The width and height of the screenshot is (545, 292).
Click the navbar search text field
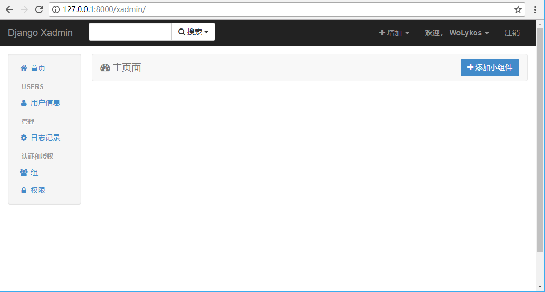tap(130, 32)
